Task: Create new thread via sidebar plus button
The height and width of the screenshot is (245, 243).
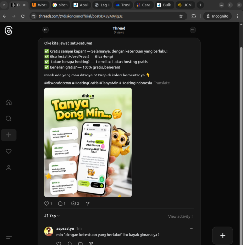Action: pyautogui.click(x=9, y=135)
